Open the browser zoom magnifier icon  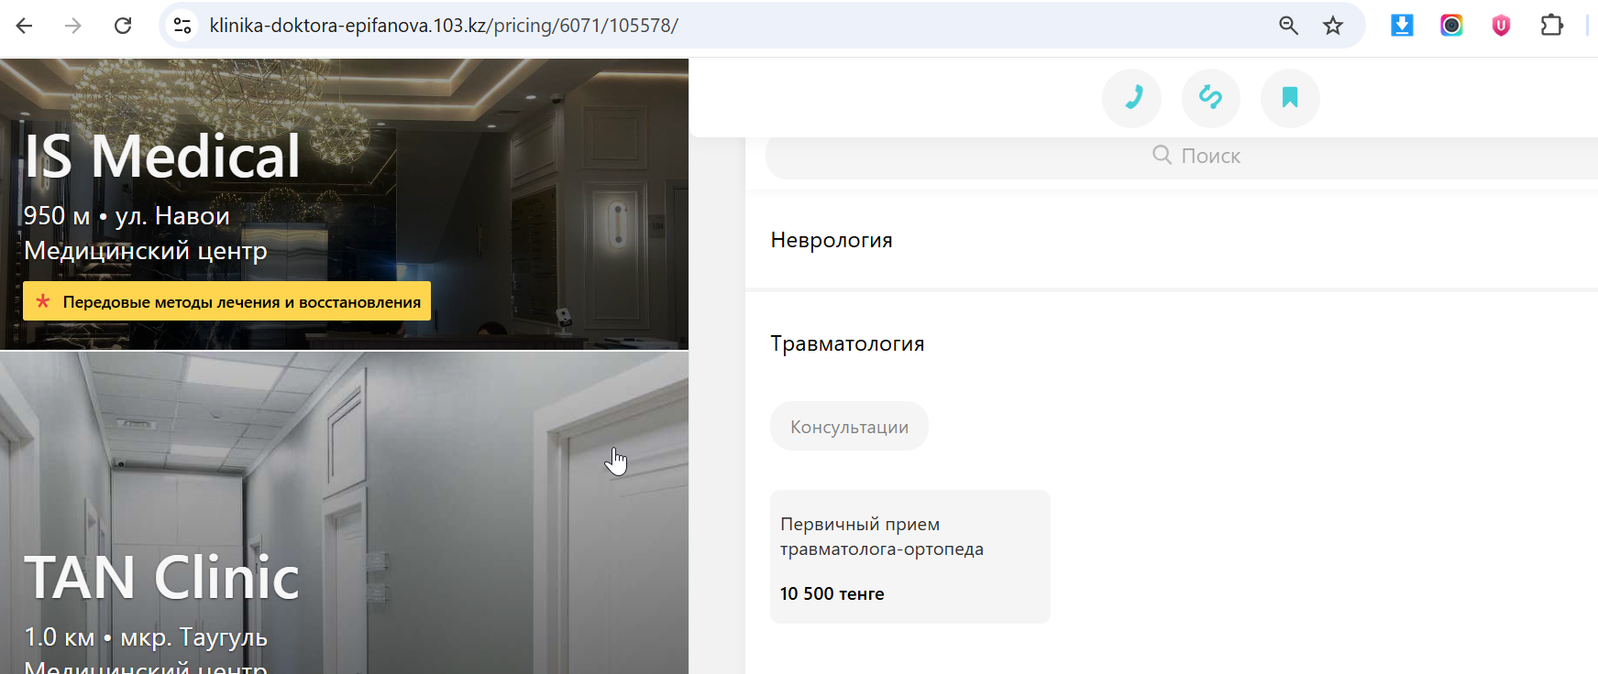[x=1288, y=26]
